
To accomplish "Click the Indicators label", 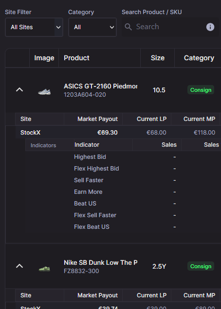I will [x=43, y=145].
